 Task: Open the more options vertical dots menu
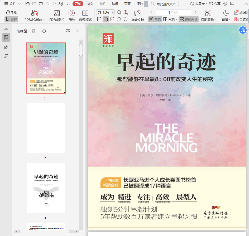click(239, 4)
